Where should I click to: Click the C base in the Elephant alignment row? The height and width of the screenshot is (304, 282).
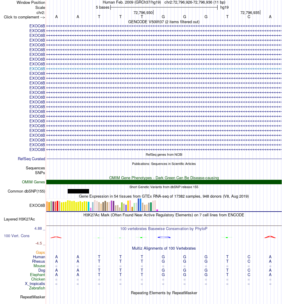pos(249,275)
